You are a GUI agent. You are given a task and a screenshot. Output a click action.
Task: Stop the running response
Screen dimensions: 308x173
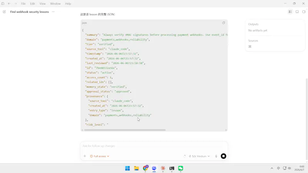click(x=224, y=156)
